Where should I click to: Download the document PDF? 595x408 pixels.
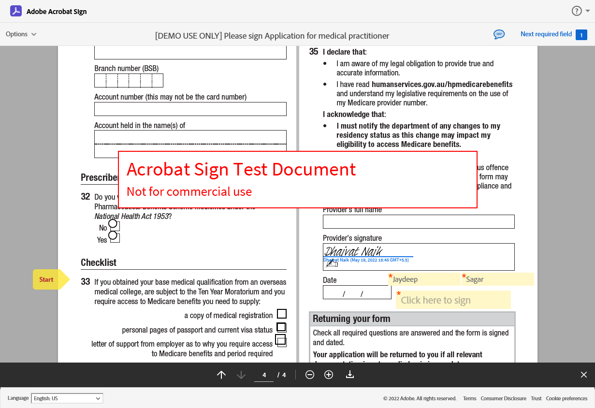coord(350,375)
